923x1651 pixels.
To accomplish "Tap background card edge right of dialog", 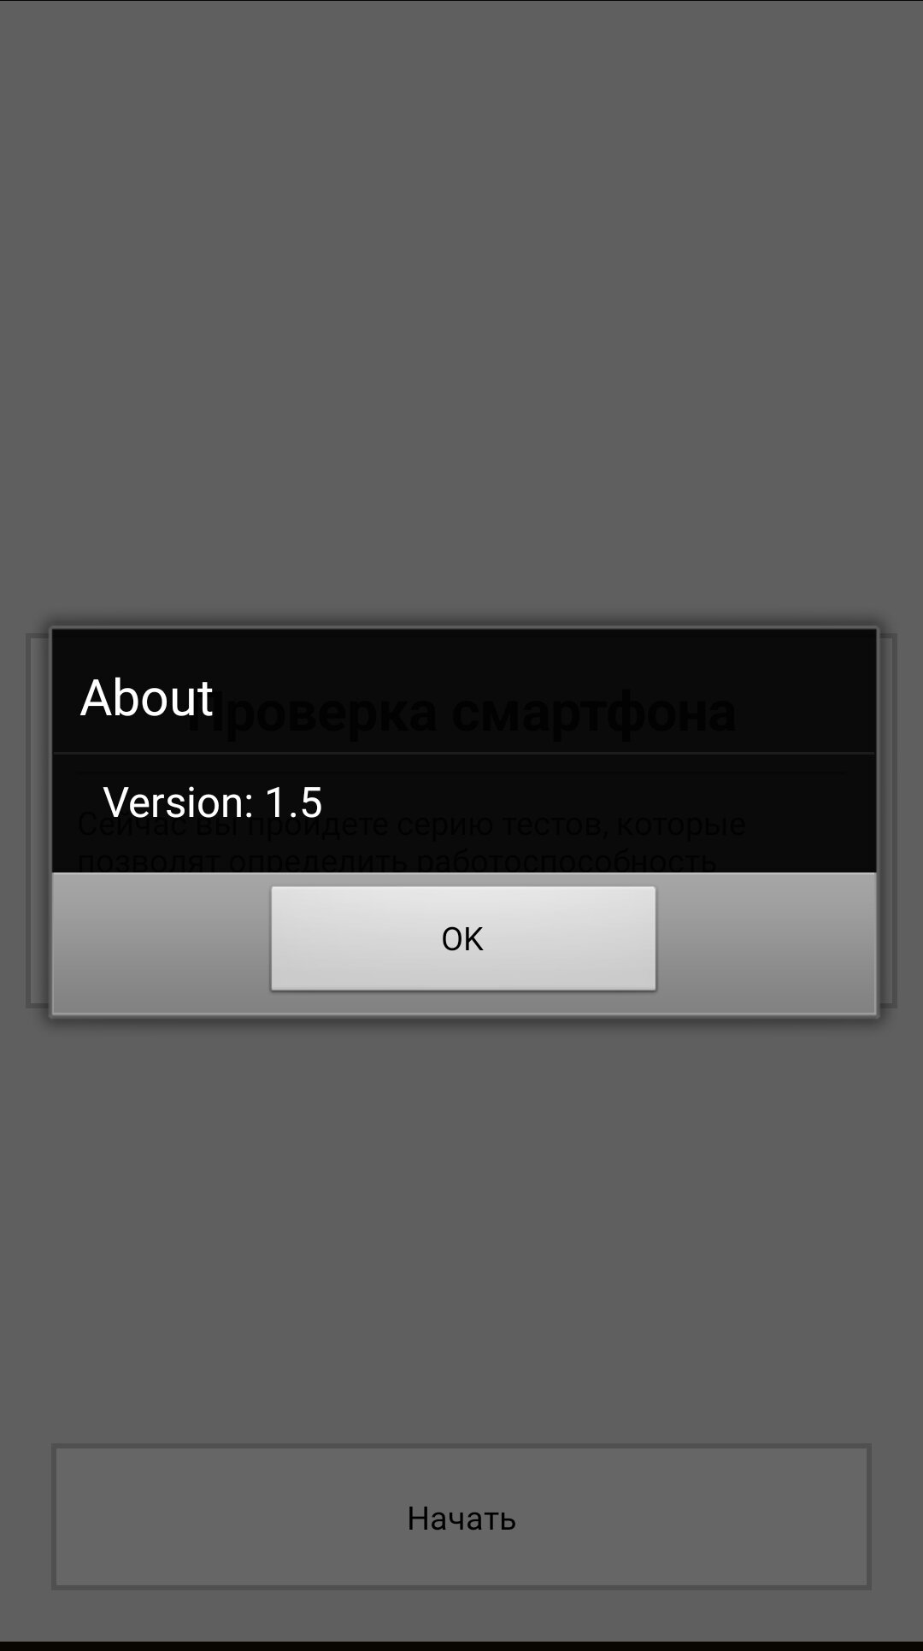I will tap(888, 820).
